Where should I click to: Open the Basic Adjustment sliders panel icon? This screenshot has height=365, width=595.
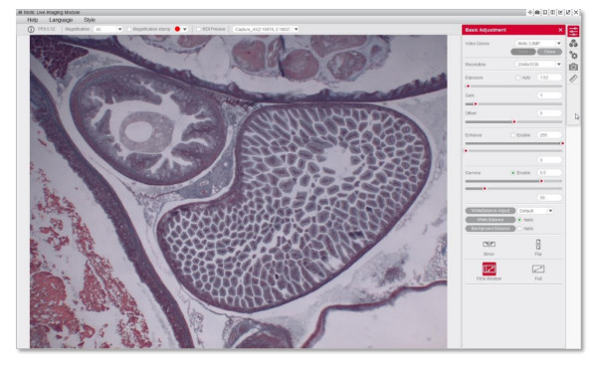coord(573,31)
